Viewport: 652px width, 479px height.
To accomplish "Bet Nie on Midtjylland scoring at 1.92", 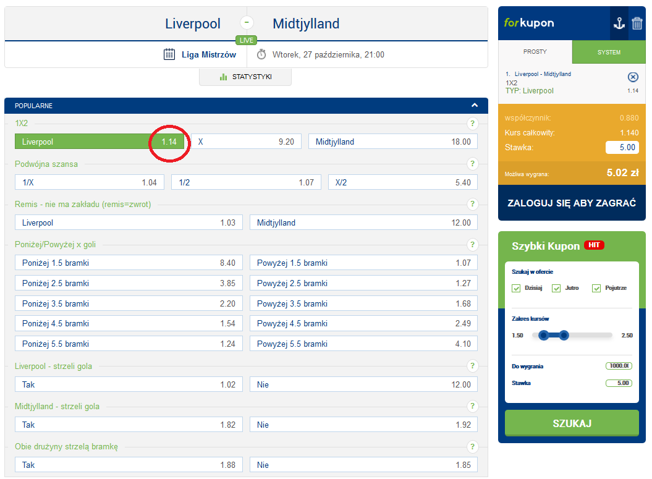I will point(363,425).
